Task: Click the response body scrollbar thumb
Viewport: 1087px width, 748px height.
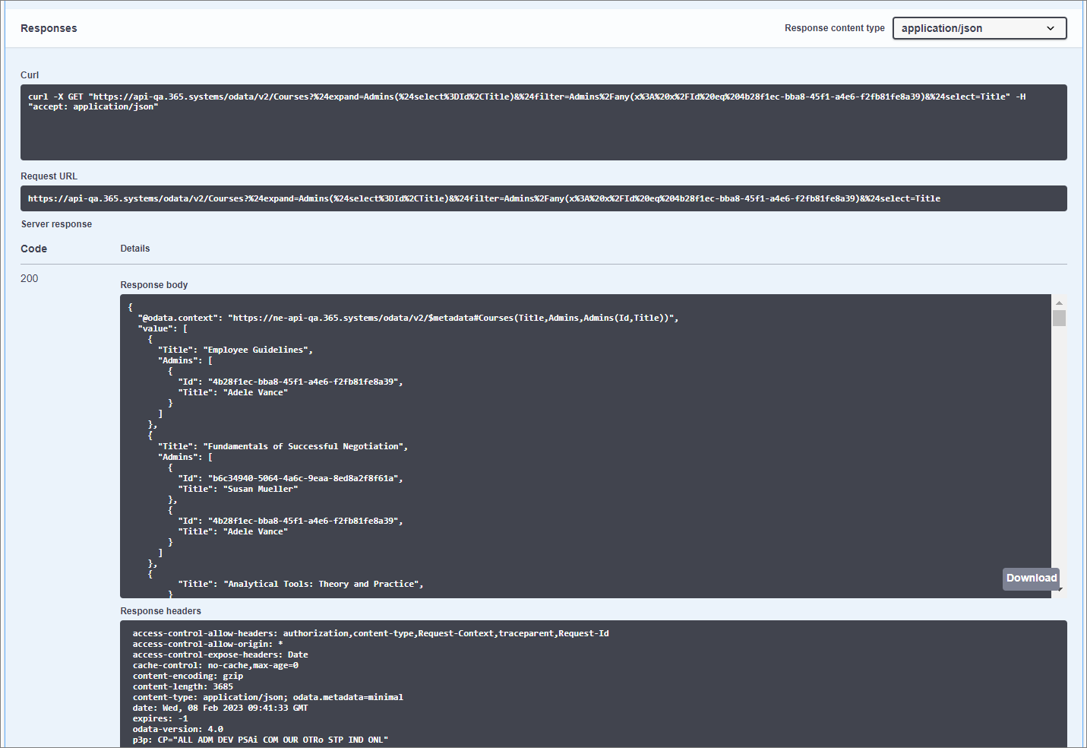Action: (x=1059, y=318)
